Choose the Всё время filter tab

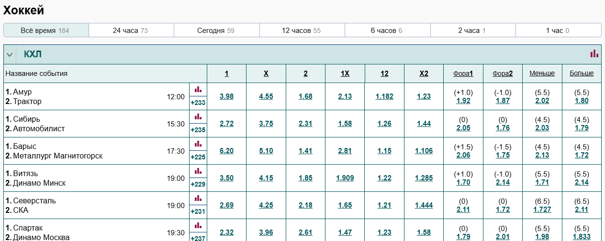tap(46, 30)
